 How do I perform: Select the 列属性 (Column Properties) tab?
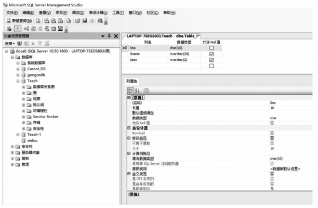pos(131,81)
